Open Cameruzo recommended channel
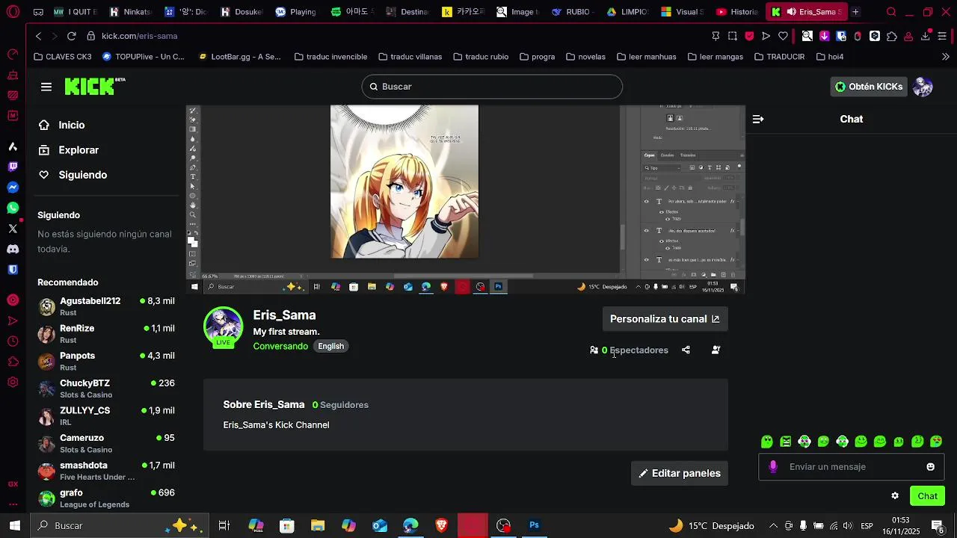Viewport: 957px width, 538px height. 106,444
